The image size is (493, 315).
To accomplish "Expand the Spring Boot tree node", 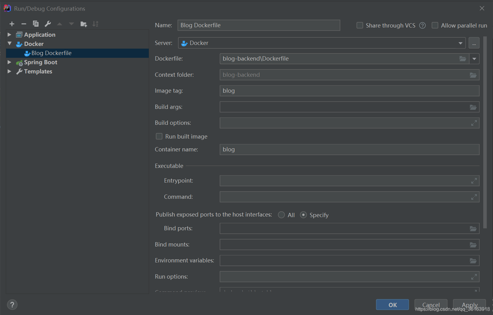I will [x=9, y=62].
